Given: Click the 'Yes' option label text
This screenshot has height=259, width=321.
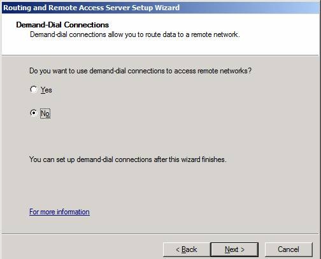Looking at the screenshot, I should pos(46,90).
